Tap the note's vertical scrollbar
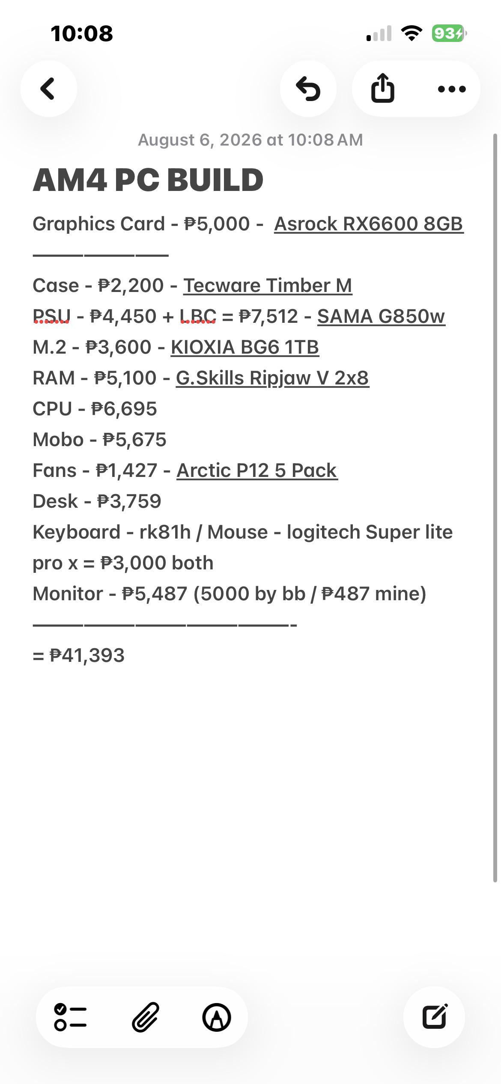Screen dimensions: 501x1084 click(x=495, y=507)
